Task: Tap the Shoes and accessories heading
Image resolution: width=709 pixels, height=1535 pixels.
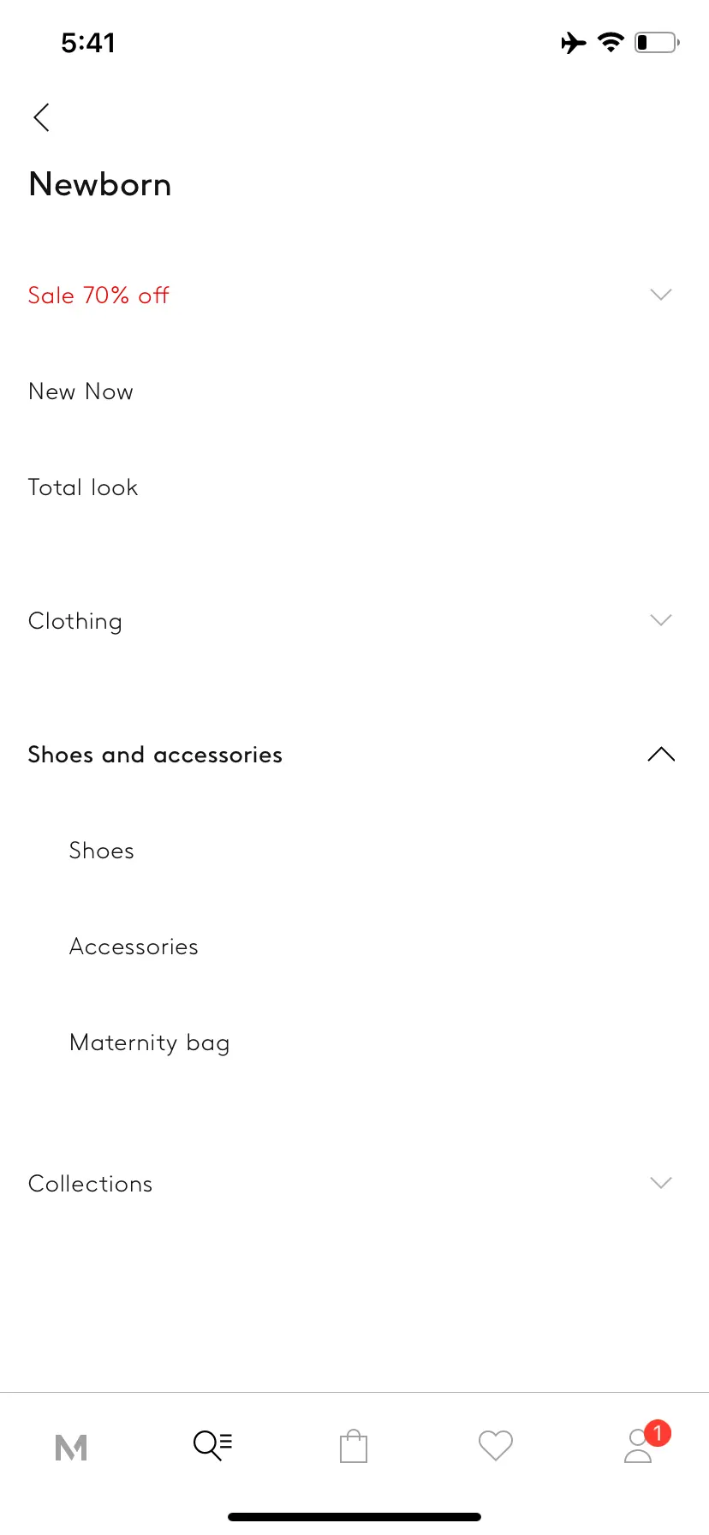Action: (155, 755)
